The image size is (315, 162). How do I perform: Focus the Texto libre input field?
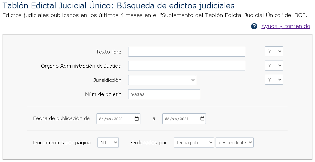click(187, 52)
